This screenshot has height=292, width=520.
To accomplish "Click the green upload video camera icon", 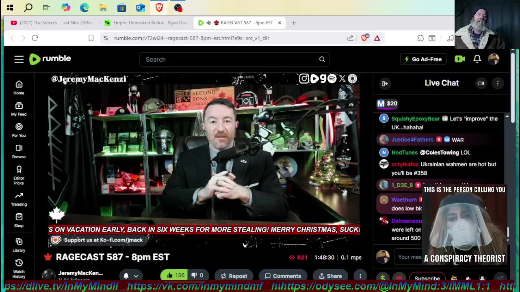I will pyautogui.click(x=459, y=59).
